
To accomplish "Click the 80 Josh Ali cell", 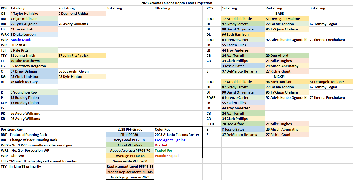I will pyautogui.click(x=34, y=45).
